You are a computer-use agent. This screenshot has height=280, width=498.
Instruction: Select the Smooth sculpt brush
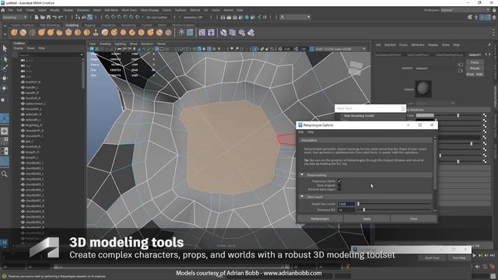[23, 33]
